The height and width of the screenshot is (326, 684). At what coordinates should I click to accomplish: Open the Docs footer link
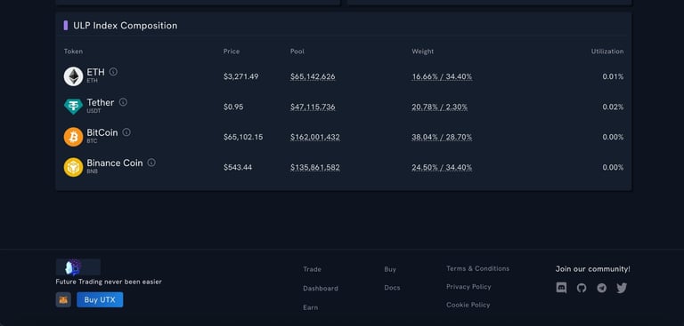[x=392, y=288]
